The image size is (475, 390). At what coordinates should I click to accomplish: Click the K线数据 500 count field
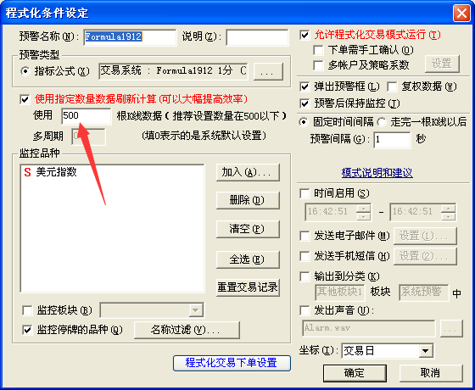click(x=87, y=116)
